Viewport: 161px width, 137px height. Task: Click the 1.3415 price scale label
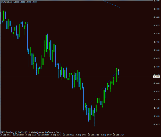click(x=157, y=124)
